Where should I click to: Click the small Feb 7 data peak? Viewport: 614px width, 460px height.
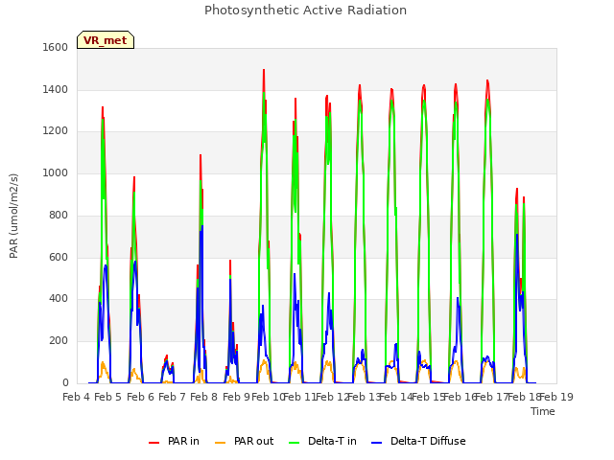pos(167,356)
